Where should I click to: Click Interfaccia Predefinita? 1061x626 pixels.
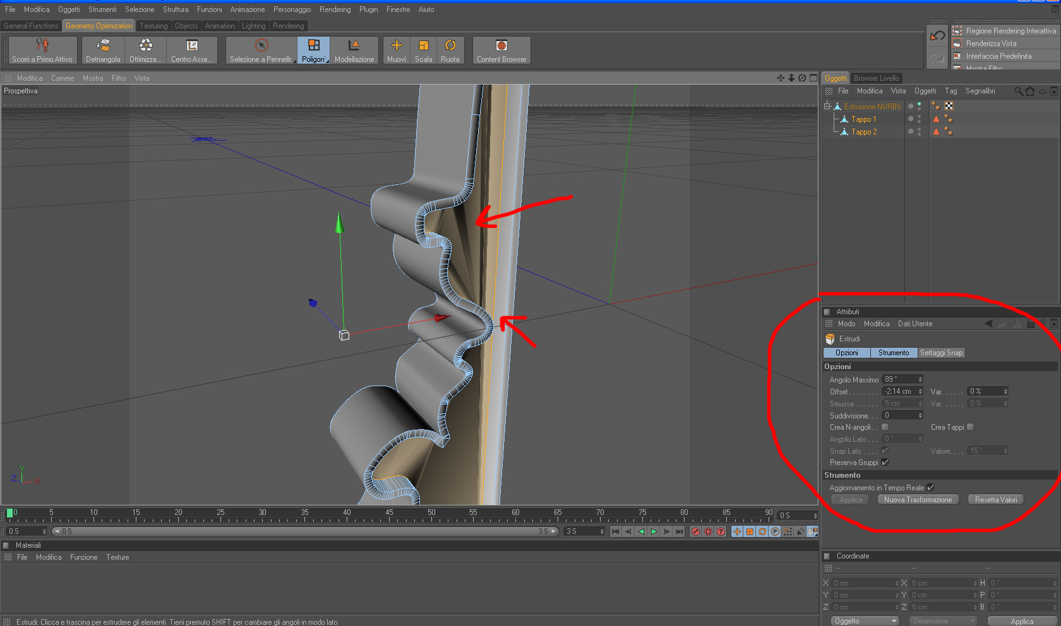(x=1006, y=56)
